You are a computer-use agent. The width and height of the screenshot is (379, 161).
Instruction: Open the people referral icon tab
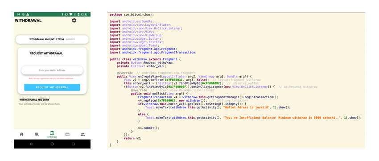tap(82, 134)
